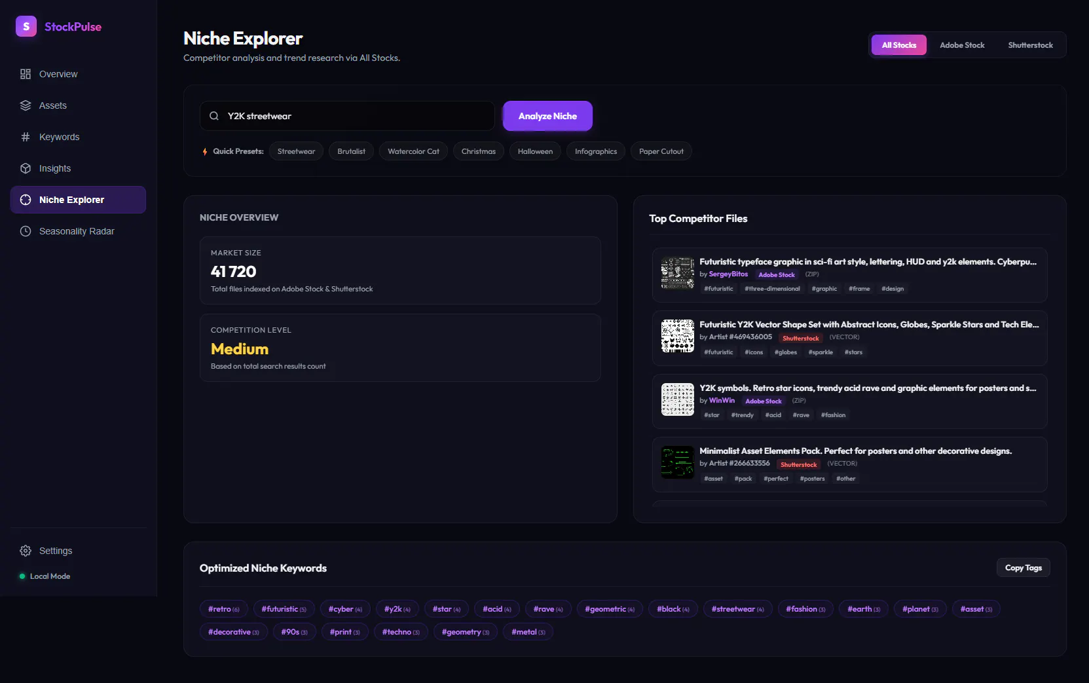Viewport: 1089px width, 683px height.
Task: Select the #rave keyword chip in Optimized Keywords
Action: click(548, 609)
